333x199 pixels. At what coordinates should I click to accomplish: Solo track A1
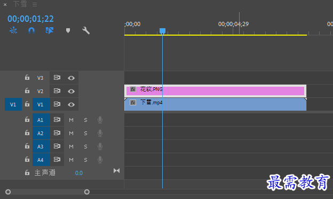coord(85,120)
